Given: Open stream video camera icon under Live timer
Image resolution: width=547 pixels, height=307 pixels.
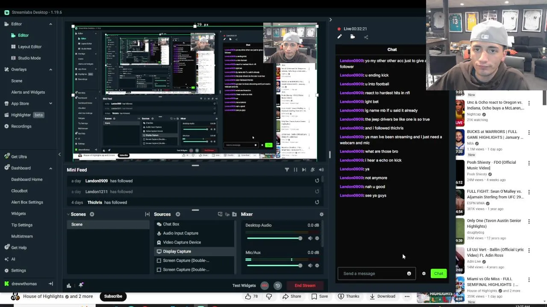Looking at the screenshot, I should [353, 37].
